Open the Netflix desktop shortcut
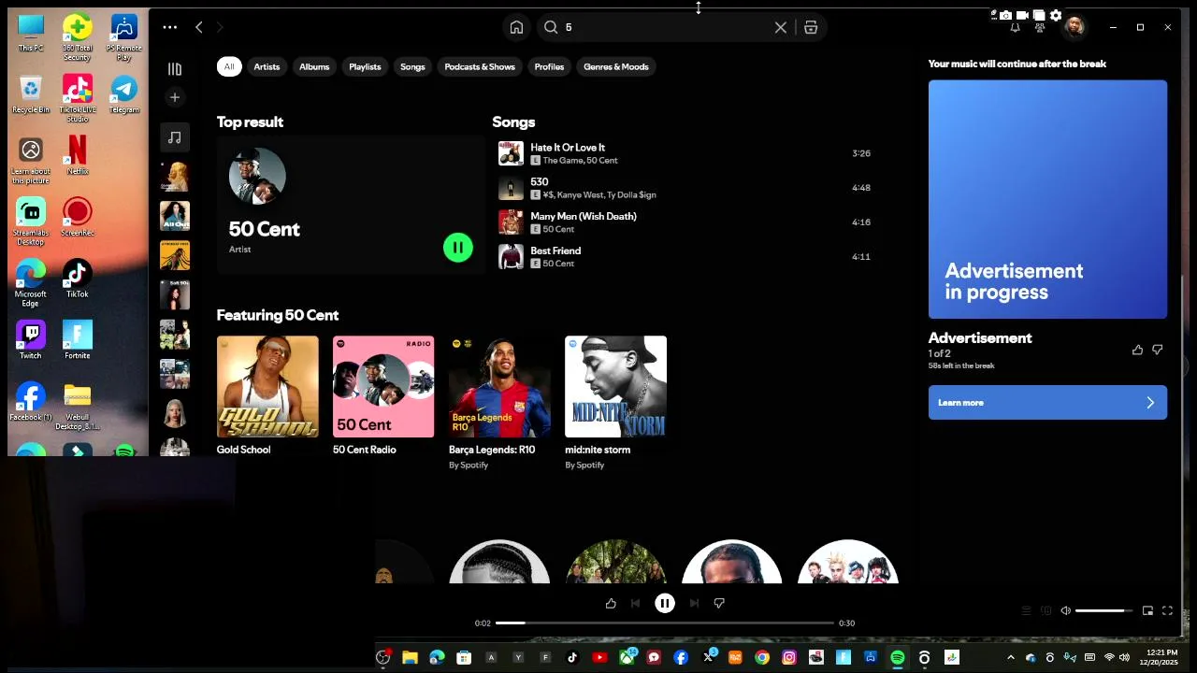The height and width of the screenshot is (673, 1197). click(77, 155)
